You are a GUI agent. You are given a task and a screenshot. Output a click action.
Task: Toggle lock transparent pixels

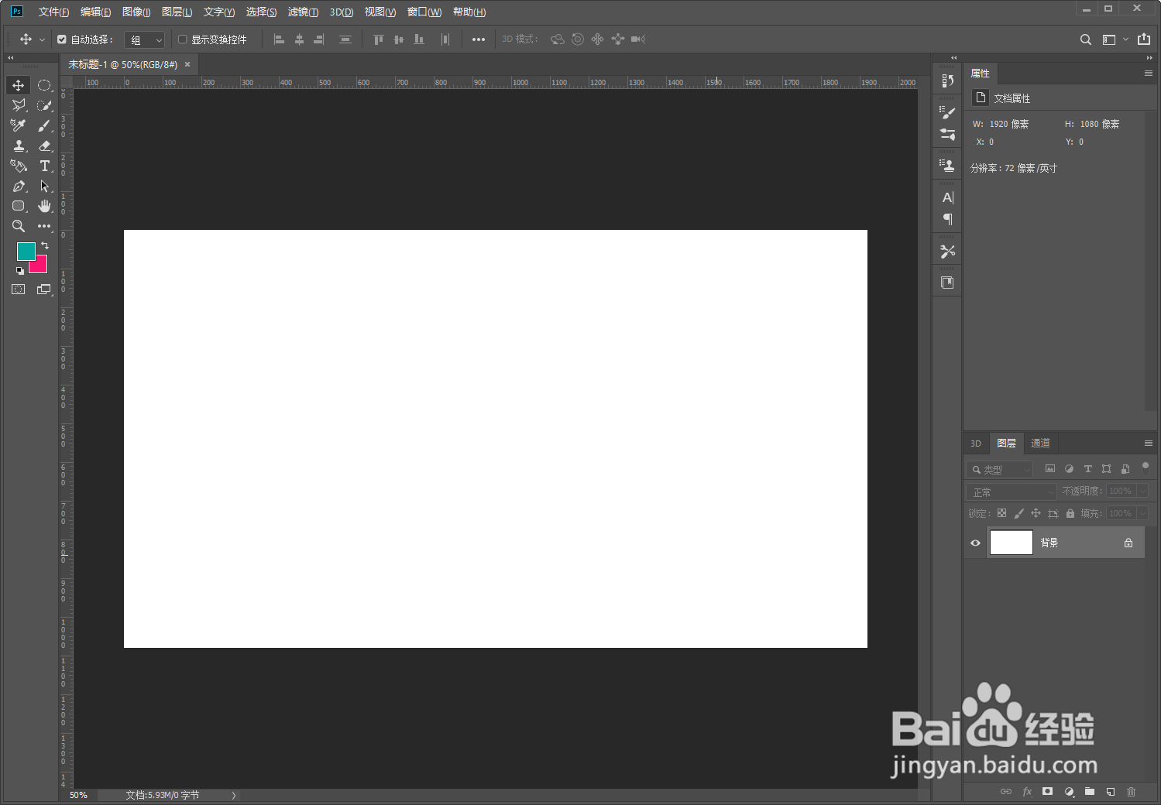(1001, 513)
